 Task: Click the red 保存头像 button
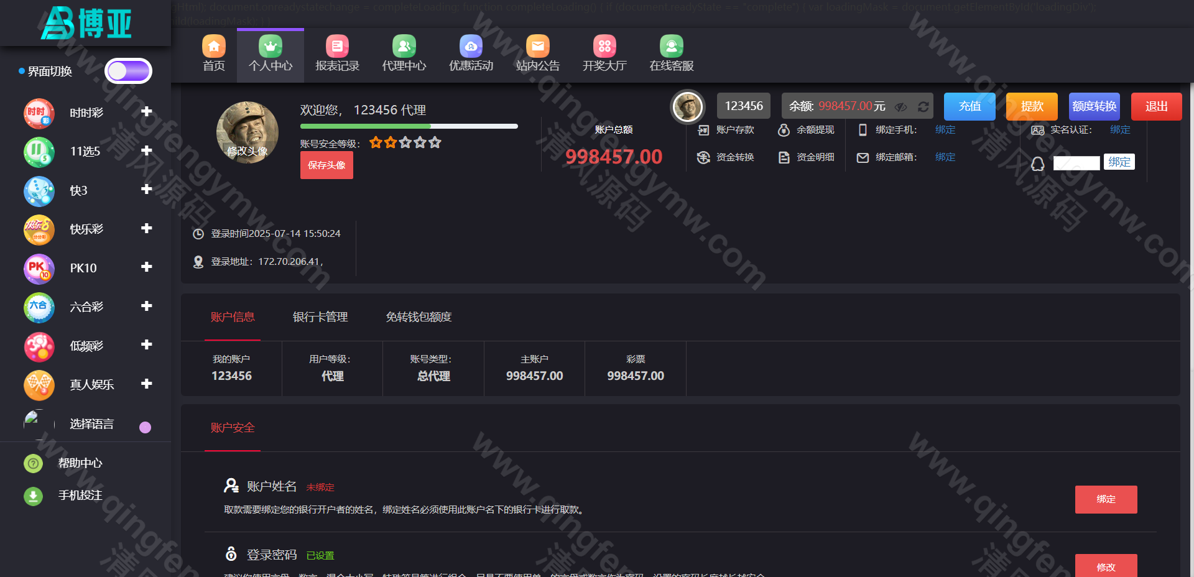pos(326,165)
